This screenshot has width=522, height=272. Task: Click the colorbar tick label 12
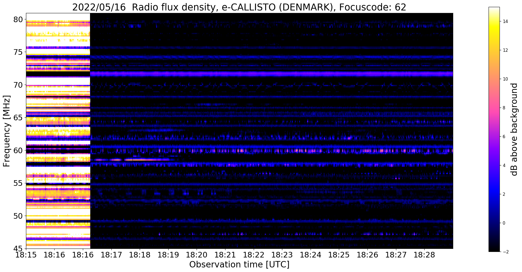[x=505, y=50]
